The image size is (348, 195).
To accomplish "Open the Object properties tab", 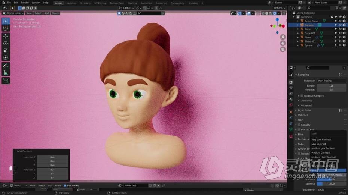I will 291,112.
